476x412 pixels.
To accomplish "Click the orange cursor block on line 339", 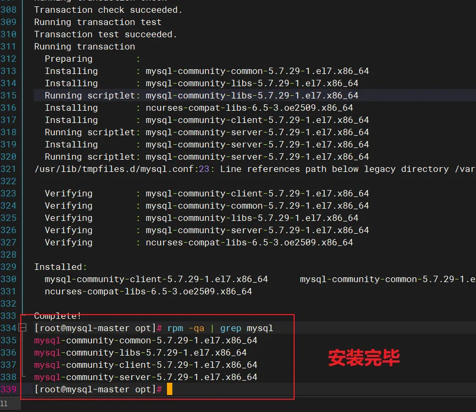I will [x=170, y=389].
